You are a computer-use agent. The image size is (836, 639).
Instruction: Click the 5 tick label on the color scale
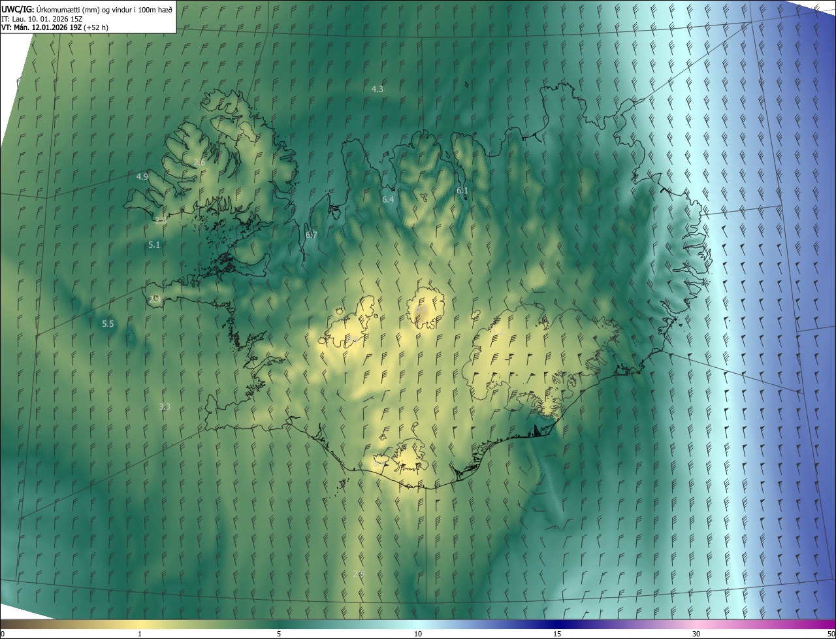[x=279, y=634]
